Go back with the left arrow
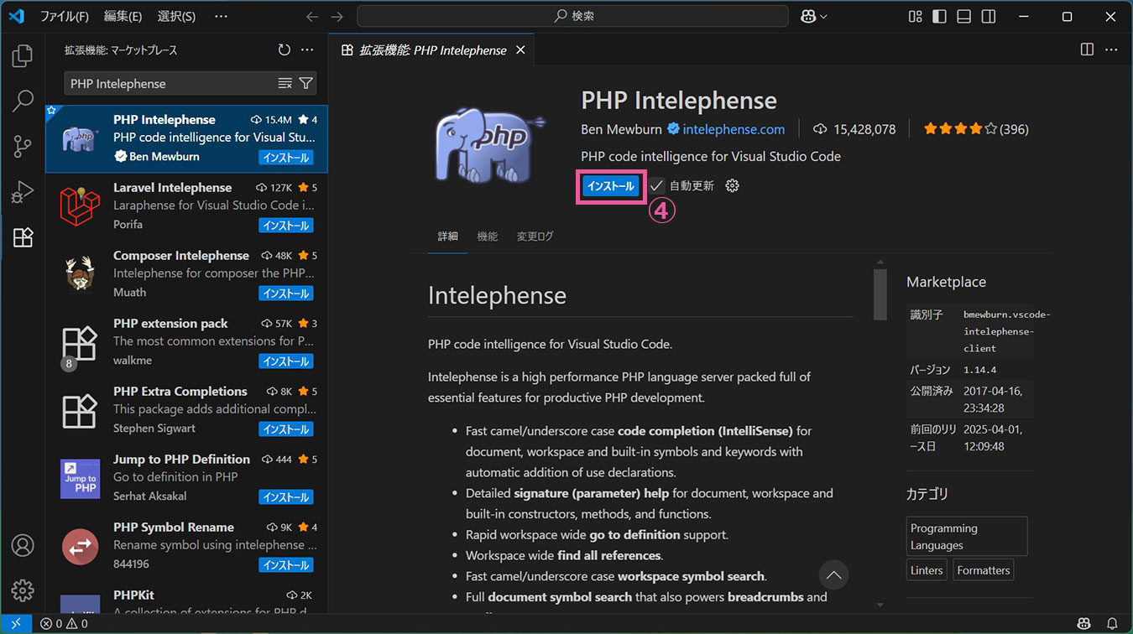This screenshot has height=634, width=1133. pos(312,16)
